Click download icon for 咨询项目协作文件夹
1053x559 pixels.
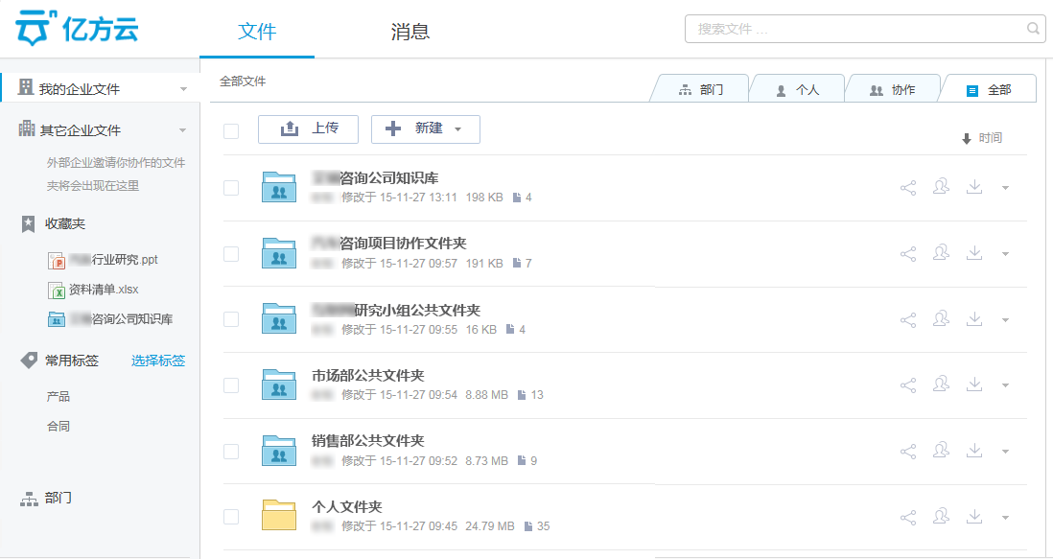coord(974,253)
